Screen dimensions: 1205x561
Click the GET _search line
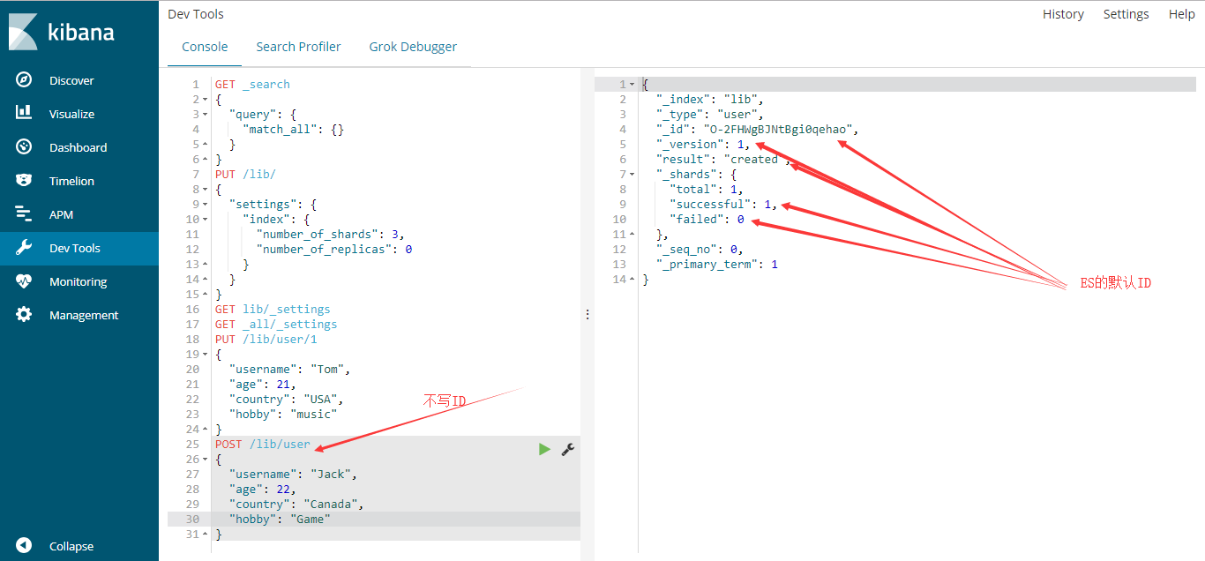point(252,85)
